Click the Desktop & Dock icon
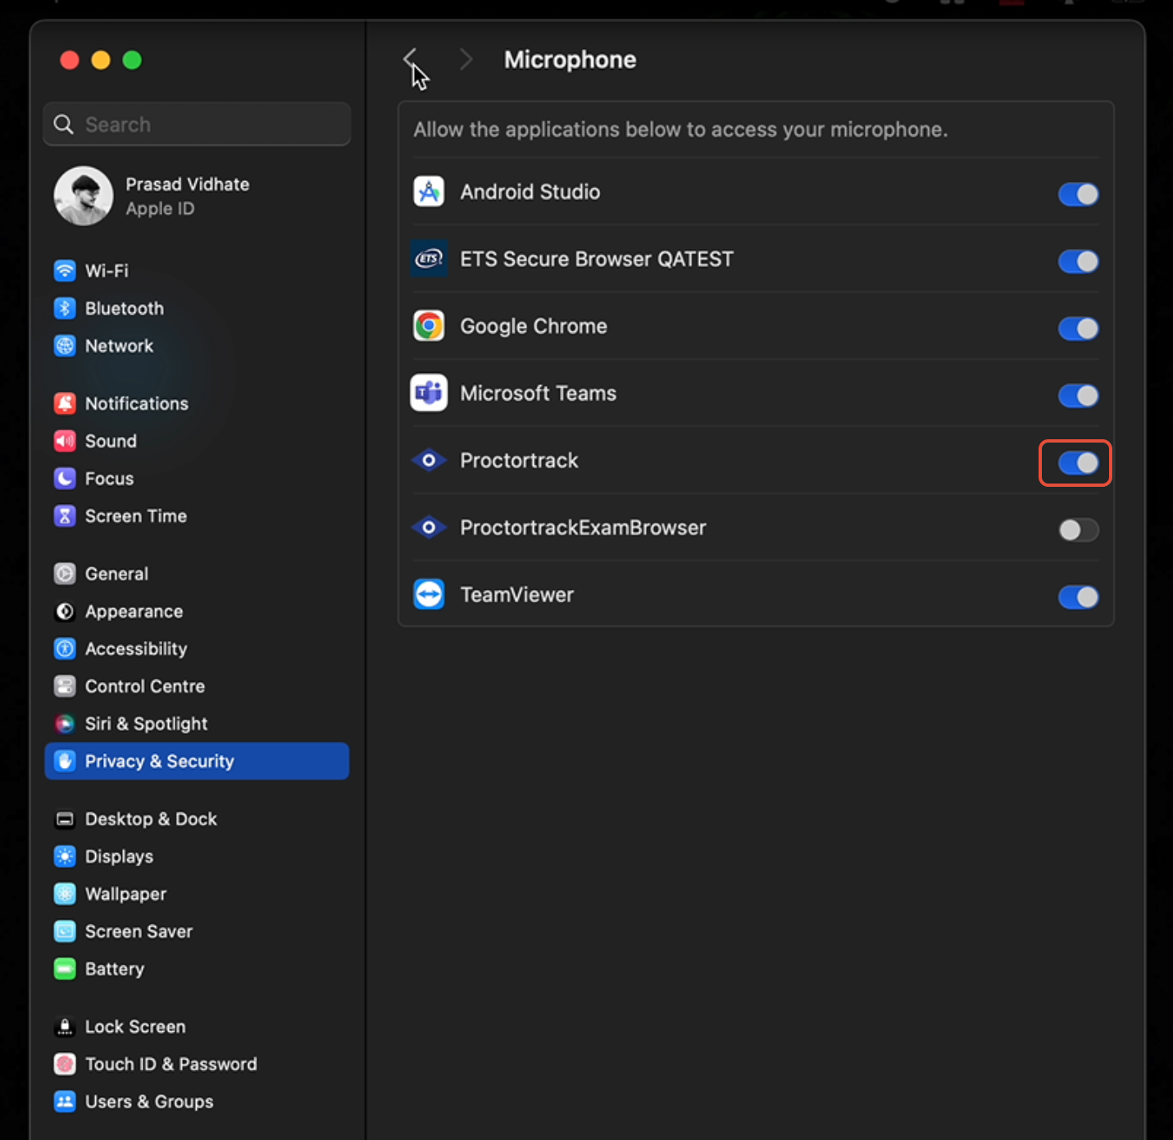This screenshot has height=1140, width=1173. [65, 819]
